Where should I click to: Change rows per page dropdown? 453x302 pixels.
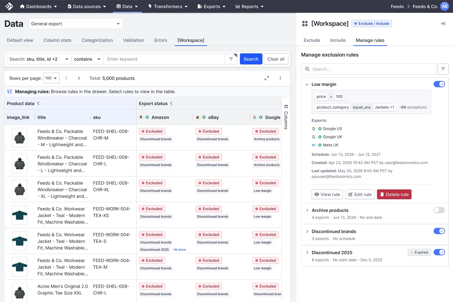(x=51, y=78)
